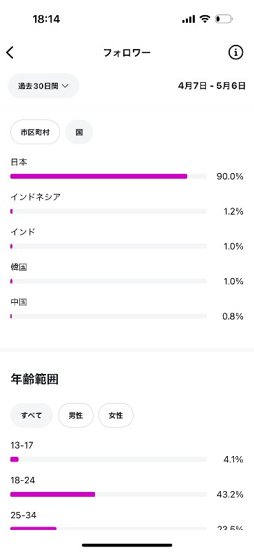Select the 国 filter chip
254x552 pixels.
pos(79,132)
